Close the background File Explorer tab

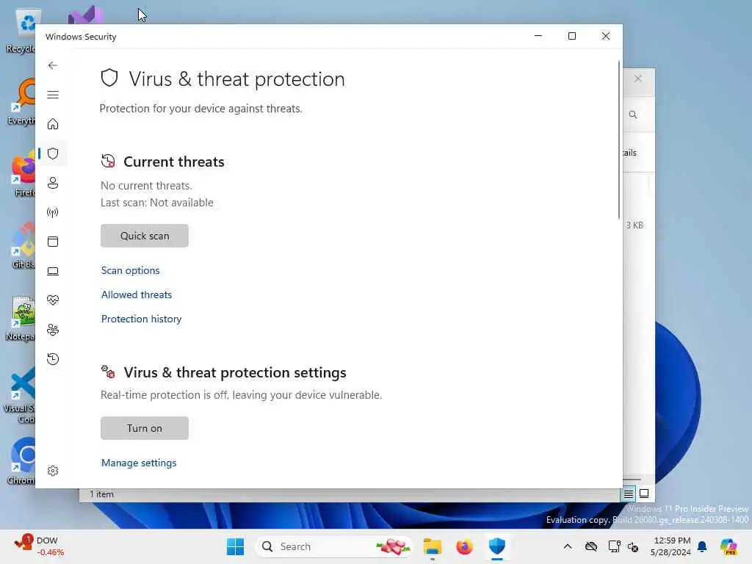(638, 79)
